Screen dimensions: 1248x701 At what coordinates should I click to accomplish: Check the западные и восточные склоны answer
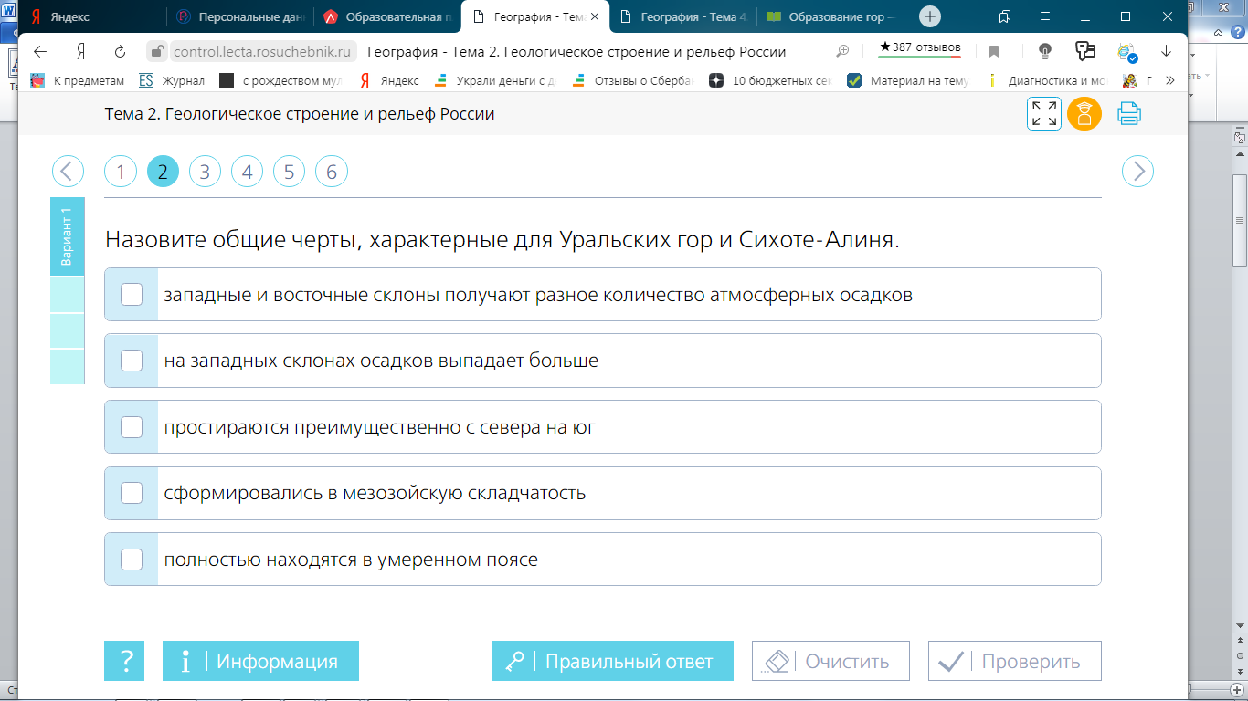click(x=132, y=295)
